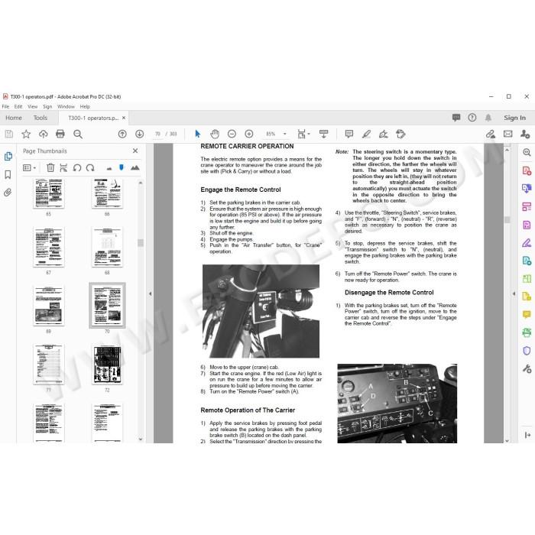
Task: Print the document
Action: tap(60, 134)
